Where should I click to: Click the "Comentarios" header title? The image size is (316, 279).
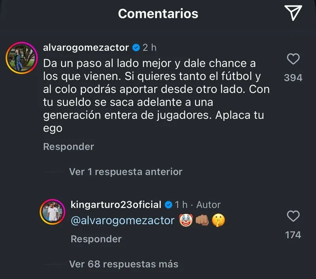coord(158,13)
